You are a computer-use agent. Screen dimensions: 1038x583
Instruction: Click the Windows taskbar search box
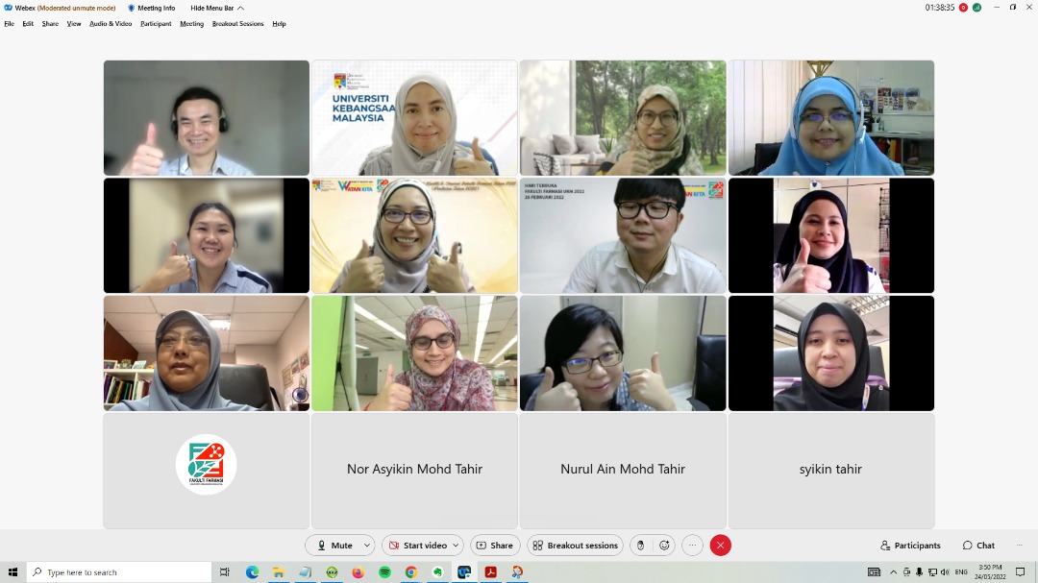coord(120,572)
